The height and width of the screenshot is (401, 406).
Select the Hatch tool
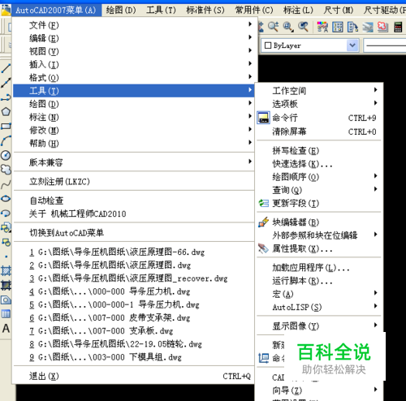(6, 270)
